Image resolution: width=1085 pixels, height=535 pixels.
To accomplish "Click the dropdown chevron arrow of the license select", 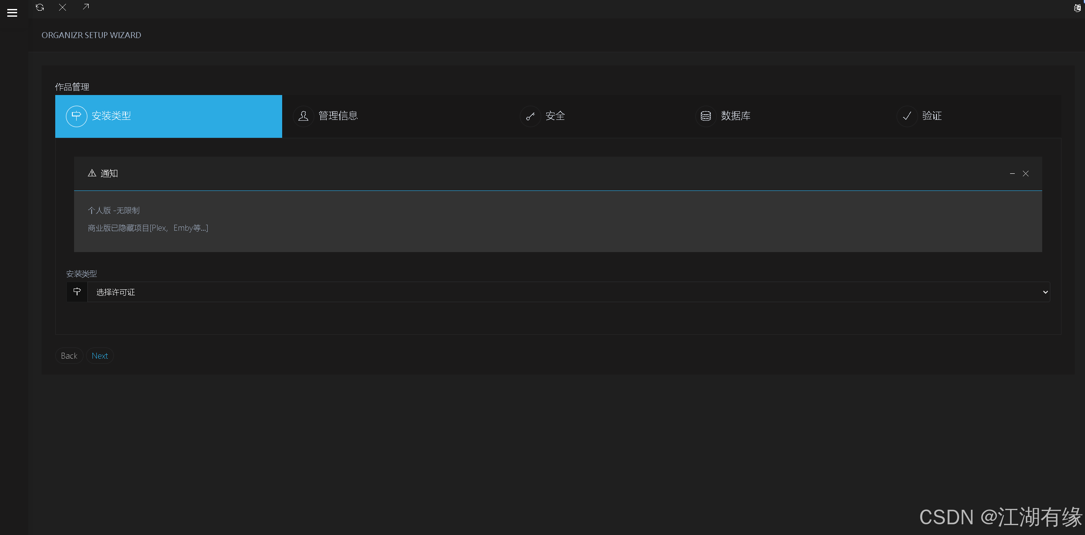I will point(1045,292).
